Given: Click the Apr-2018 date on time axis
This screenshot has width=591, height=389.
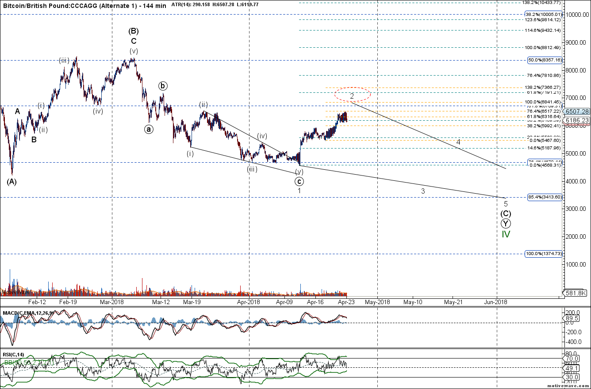Looking at the screenshot, I should tap(249, 302).
